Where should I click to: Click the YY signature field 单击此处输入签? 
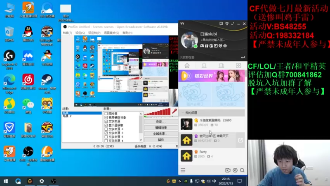pos(213,40)
